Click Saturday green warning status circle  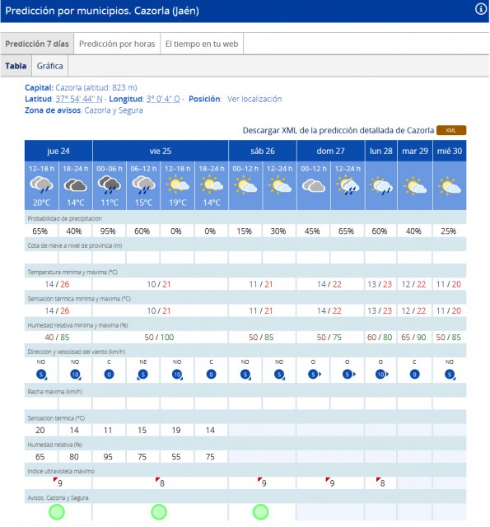260,512
